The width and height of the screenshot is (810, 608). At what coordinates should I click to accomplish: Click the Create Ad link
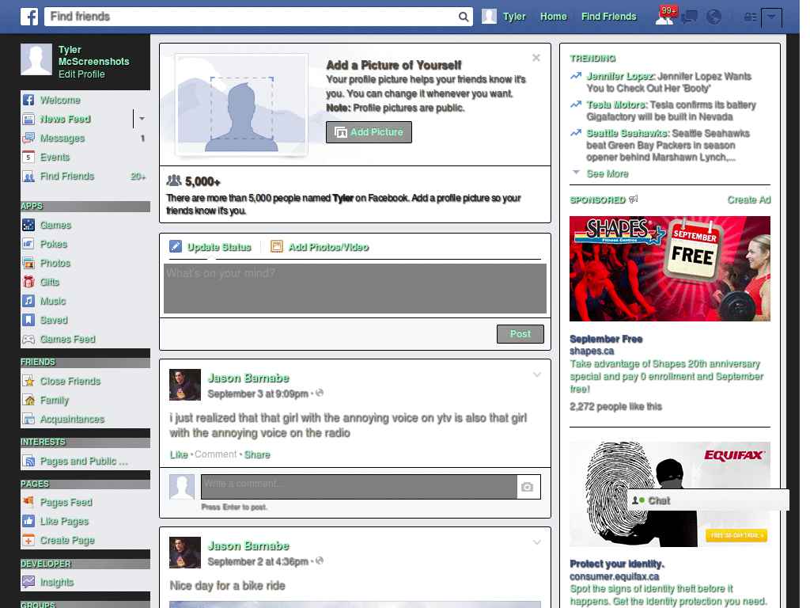(x=748, y=199)
